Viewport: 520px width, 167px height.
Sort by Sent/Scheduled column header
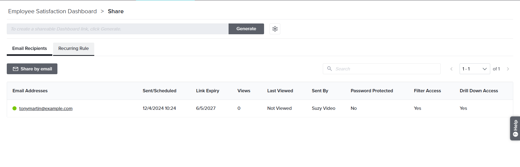coord(159,91)
